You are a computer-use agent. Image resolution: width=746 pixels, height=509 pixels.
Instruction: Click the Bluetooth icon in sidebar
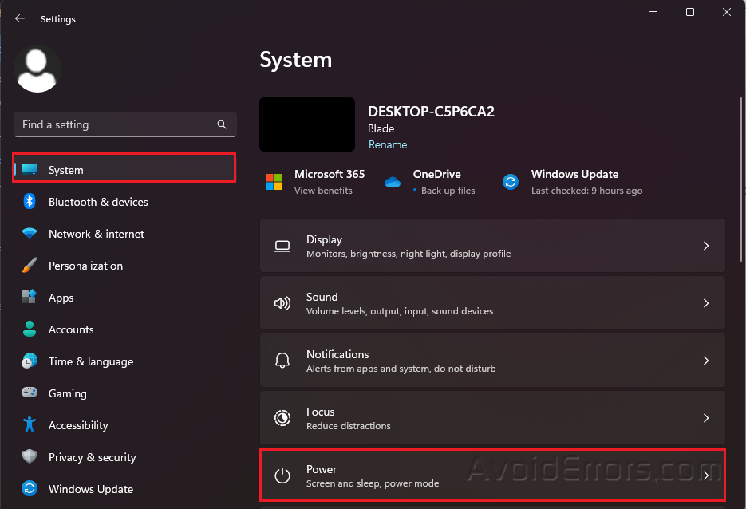click(30, 202)
